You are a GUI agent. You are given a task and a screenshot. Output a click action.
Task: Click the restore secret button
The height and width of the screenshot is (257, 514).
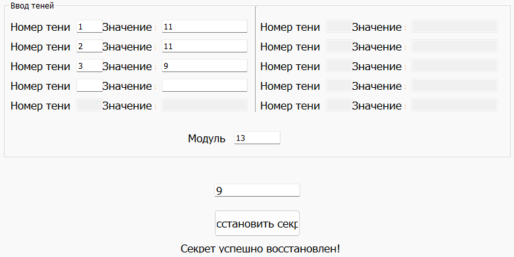pyautogui.click(x=257, y=224)
